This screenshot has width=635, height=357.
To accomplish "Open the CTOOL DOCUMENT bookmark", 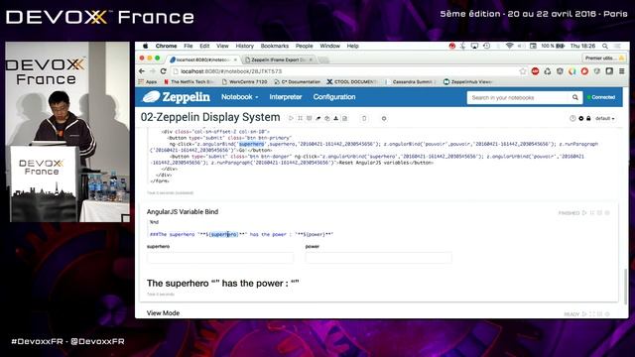I will (x=352, y=81).
